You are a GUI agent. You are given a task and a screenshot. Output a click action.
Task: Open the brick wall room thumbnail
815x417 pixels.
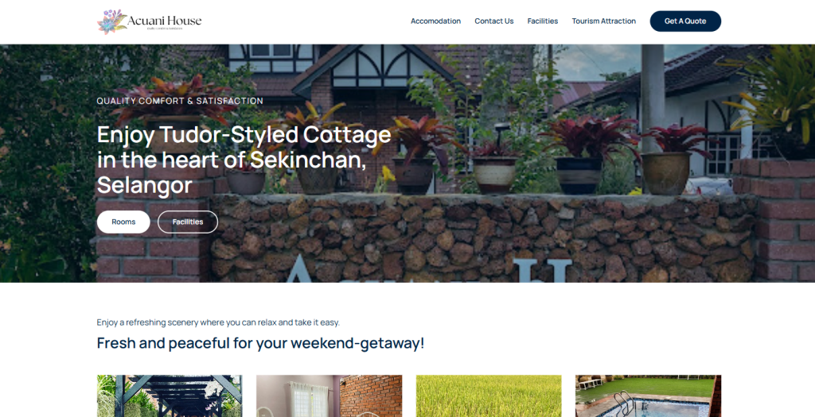point(329,396)
